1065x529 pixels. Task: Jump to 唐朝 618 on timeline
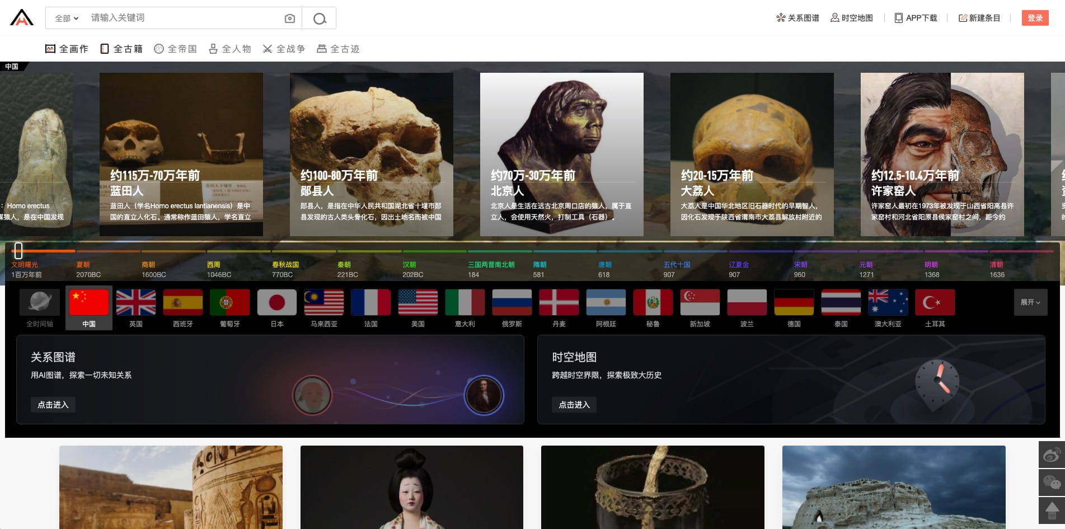604,269
